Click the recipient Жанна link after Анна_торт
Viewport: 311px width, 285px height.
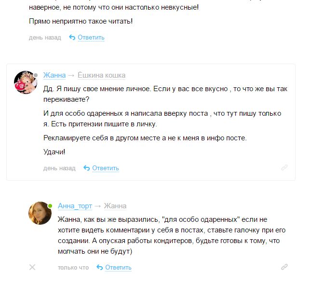click(x=115, y=206)
